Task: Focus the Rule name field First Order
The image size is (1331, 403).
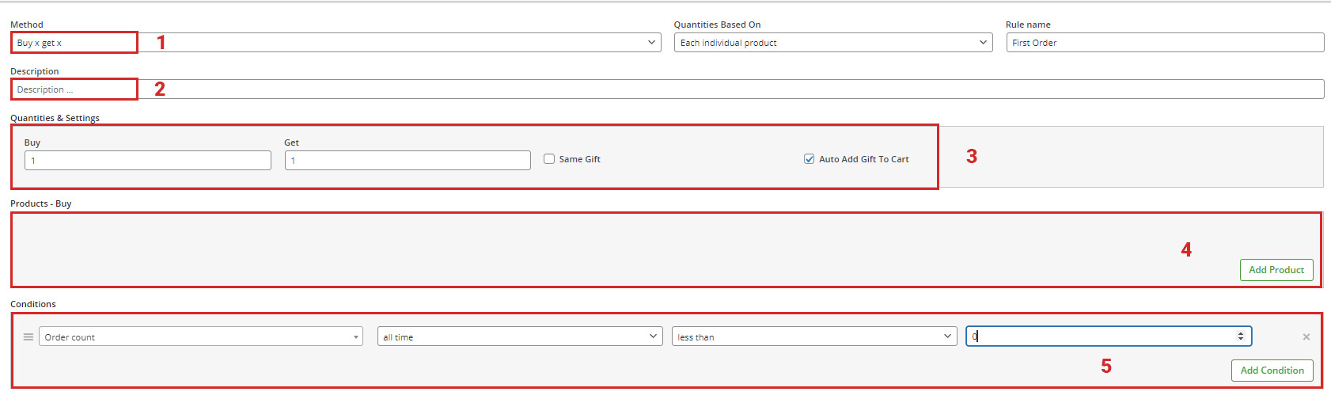Action: pos(1165,43)
